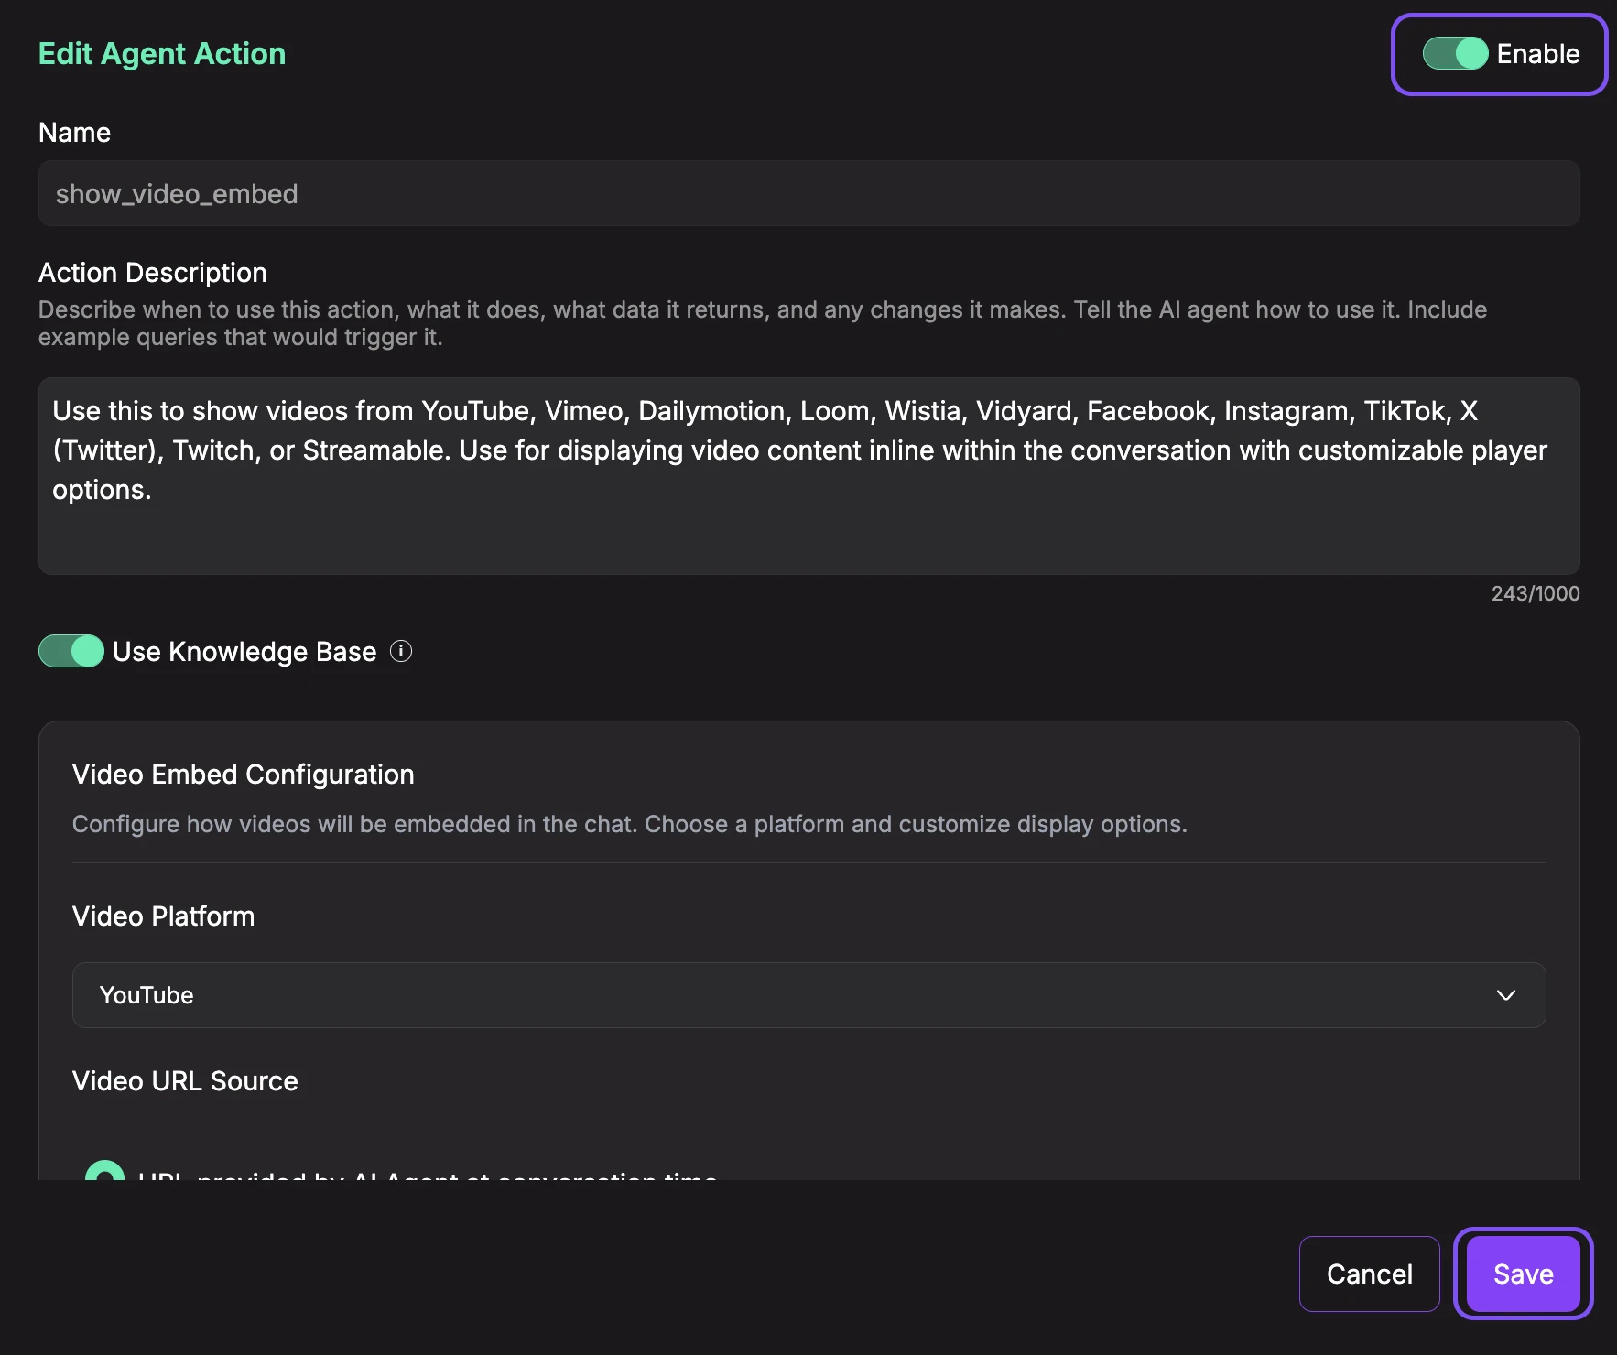Toggle the Enable switch off
The image size is (1617, 1355).
click(x=1454, y=54)
